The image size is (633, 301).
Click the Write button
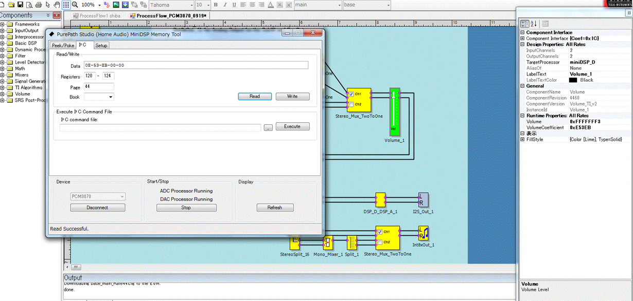(x=292, y=96)
